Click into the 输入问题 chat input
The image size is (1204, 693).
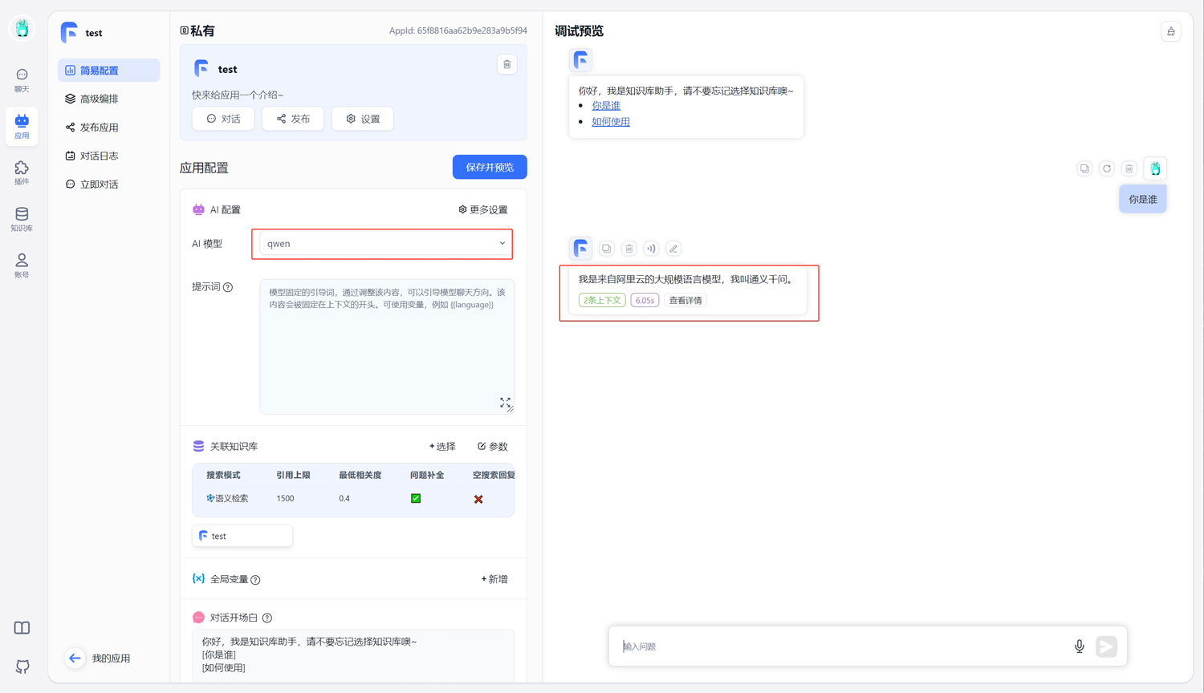pyautogui.click(x=843, y=646)
